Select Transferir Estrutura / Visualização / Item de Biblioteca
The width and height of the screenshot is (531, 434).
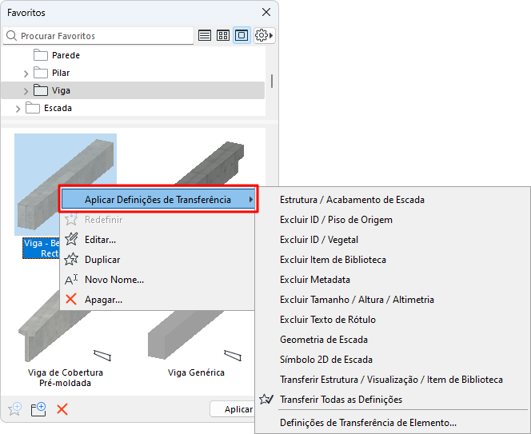click(x=393, y=380)
